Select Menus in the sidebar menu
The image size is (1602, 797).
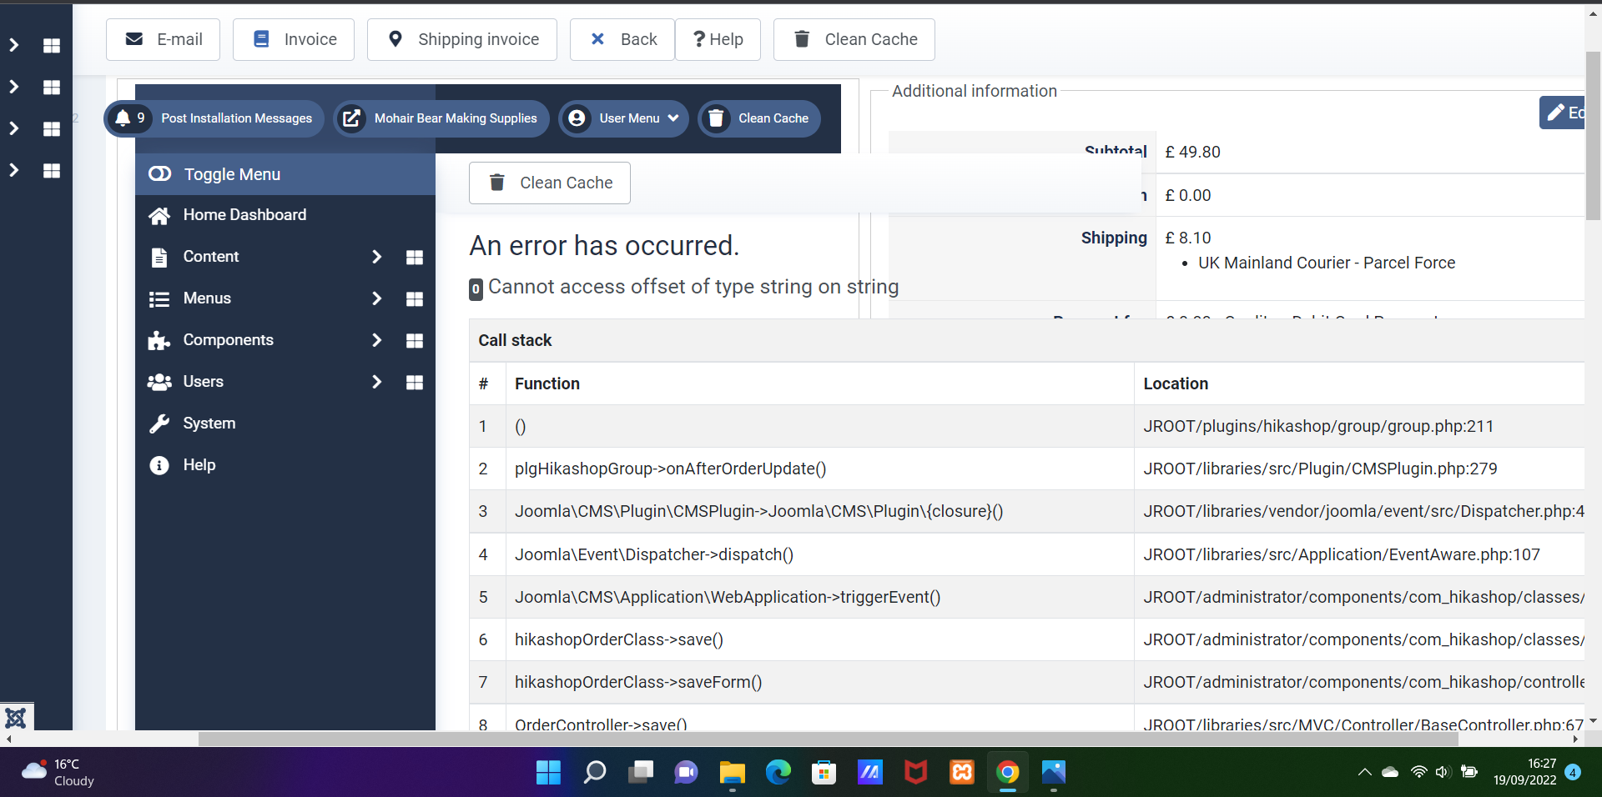coord(207,298)
